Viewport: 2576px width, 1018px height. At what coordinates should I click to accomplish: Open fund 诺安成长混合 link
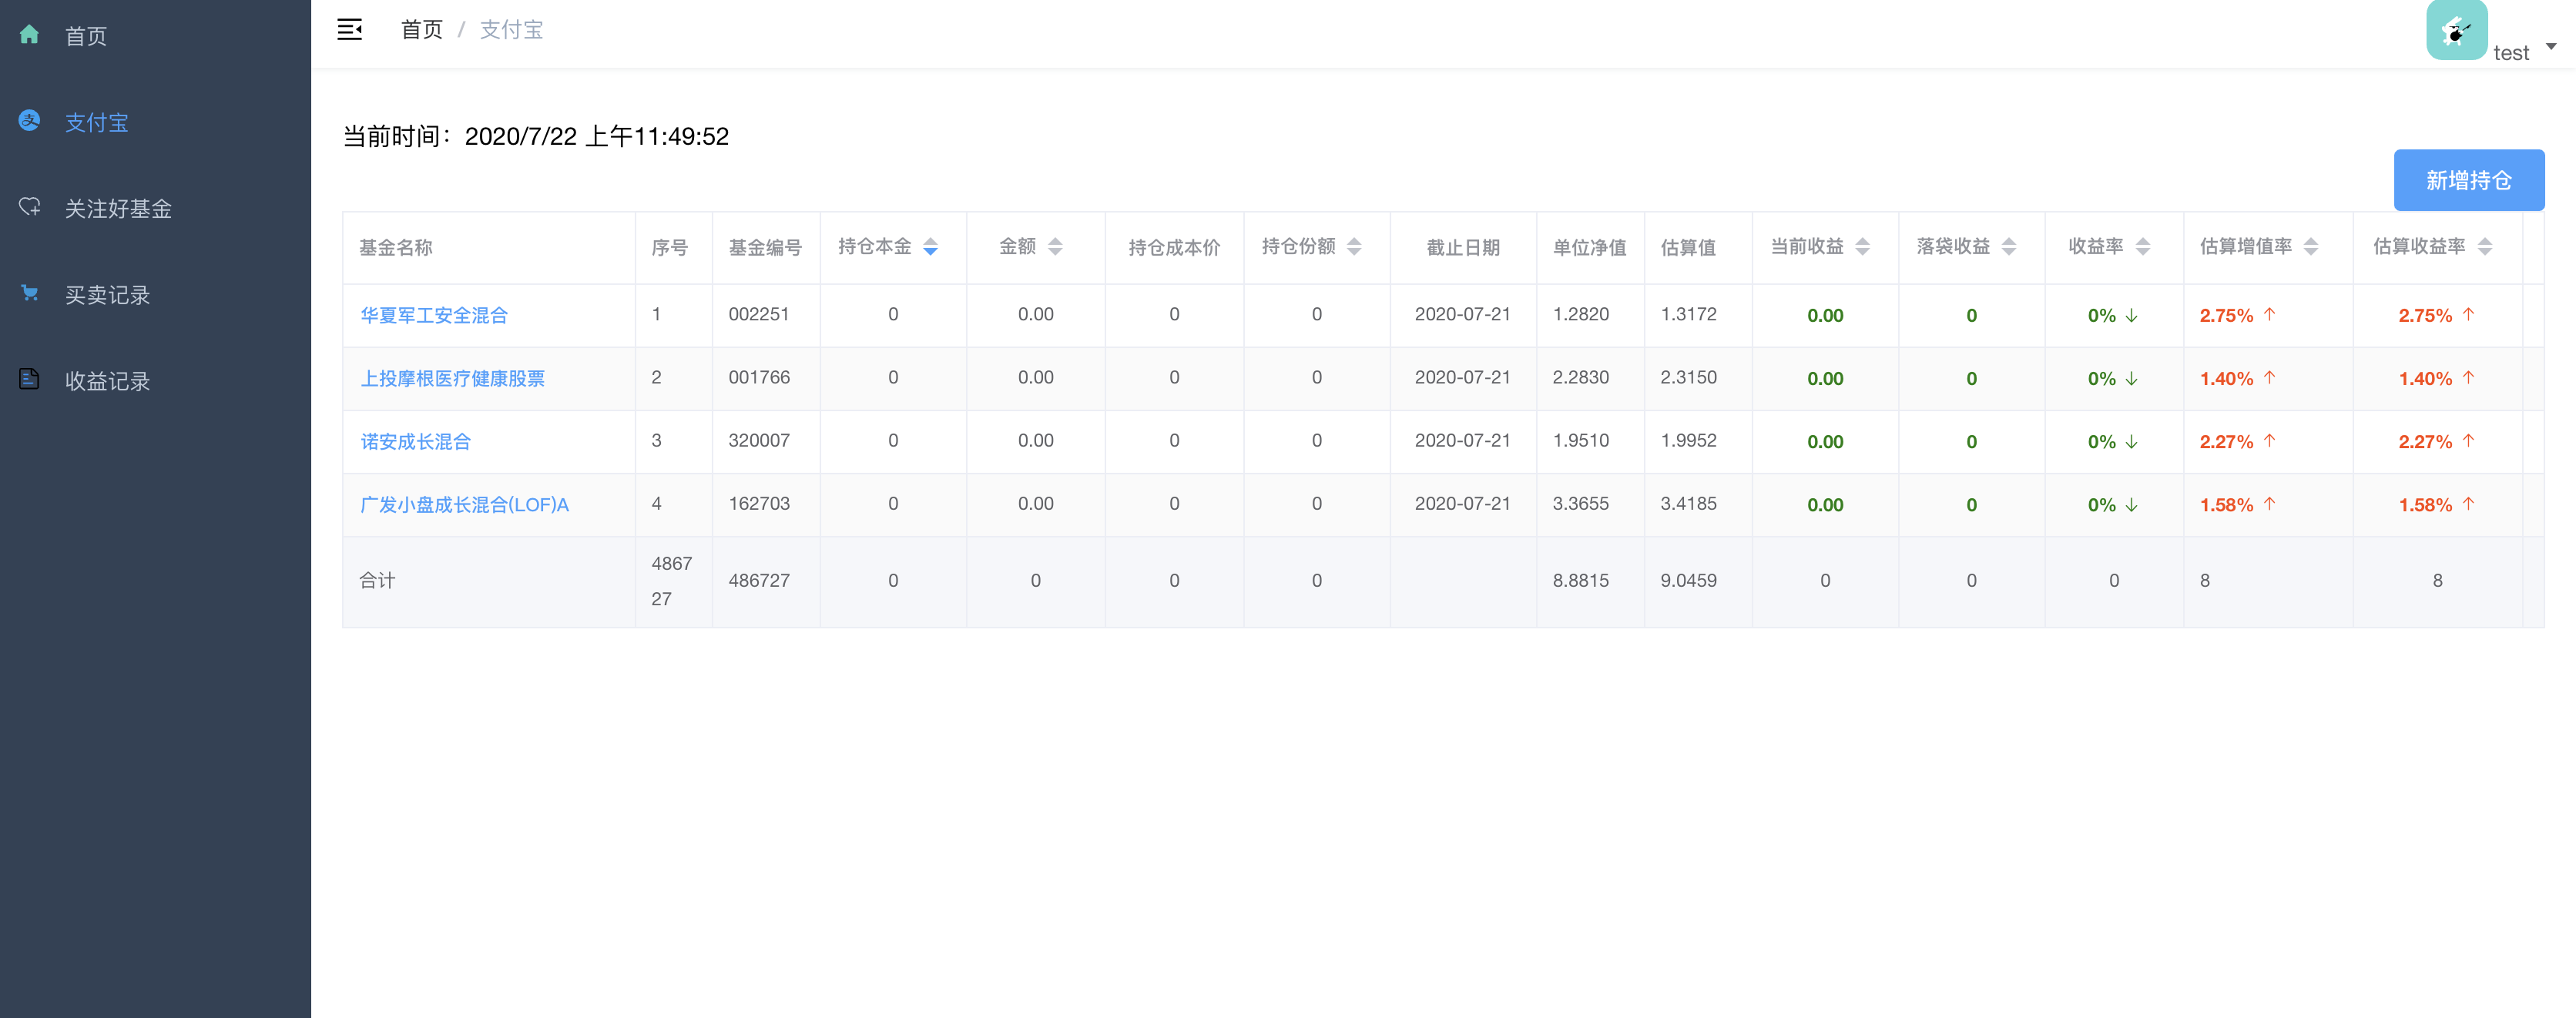[x=415, y=441]
